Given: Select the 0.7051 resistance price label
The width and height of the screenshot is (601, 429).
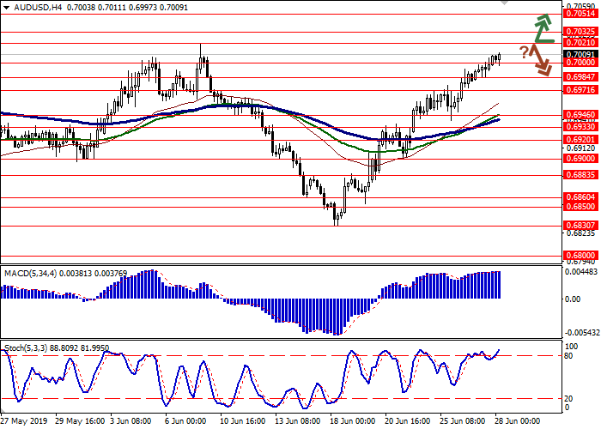Looking at the screenshot, I should 580,14.
